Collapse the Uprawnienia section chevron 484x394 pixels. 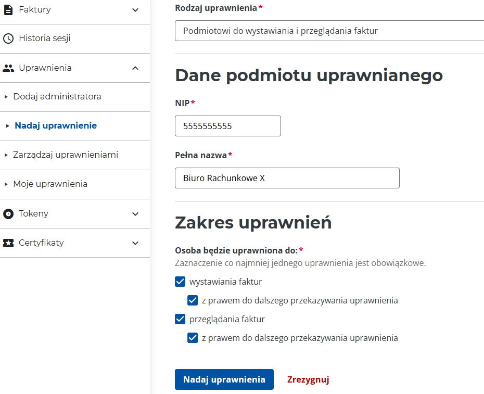click(x=135, y=68)
